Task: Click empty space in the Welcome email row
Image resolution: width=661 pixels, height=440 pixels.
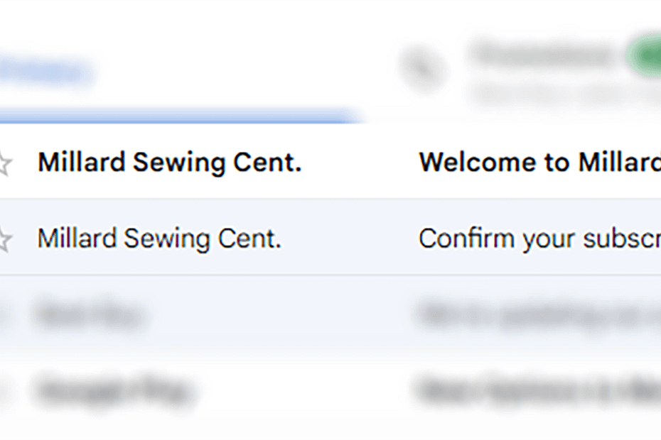Action: click(x=359, y=163)
